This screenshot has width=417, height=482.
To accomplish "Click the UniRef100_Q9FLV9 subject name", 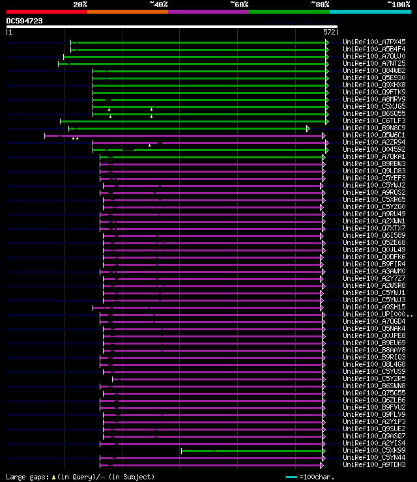I will 374,414.
